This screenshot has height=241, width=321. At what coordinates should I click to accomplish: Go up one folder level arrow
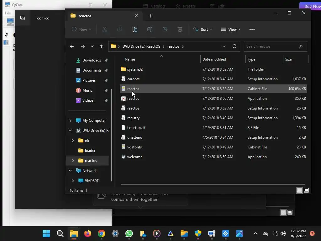(101, 46)
